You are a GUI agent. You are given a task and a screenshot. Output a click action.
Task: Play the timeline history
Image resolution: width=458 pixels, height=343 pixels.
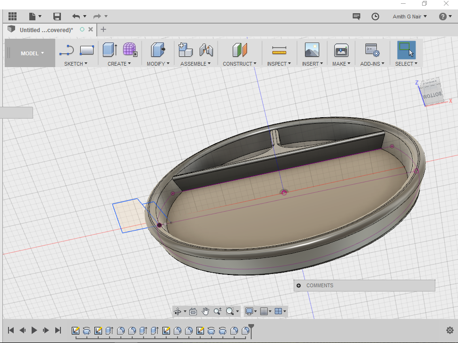34,331
